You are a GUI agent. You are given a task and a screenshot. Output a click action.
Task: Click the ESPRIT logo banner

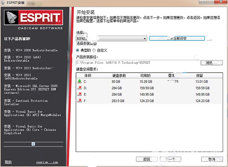tap(34, 17)
